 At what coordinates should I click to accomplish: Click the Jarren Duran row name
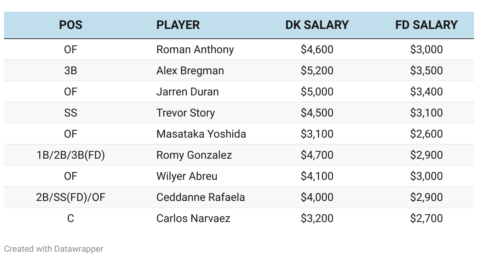pyautogui.click(x=188, y=92)
